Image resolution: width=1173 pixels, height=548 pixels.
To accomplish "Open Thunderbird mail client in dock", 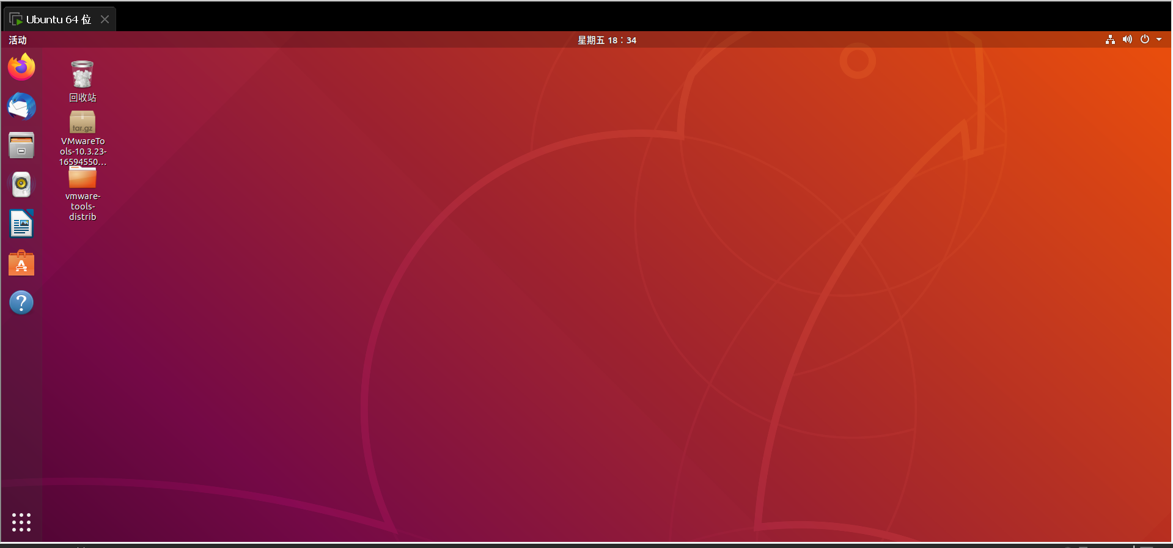I will 21,106.
